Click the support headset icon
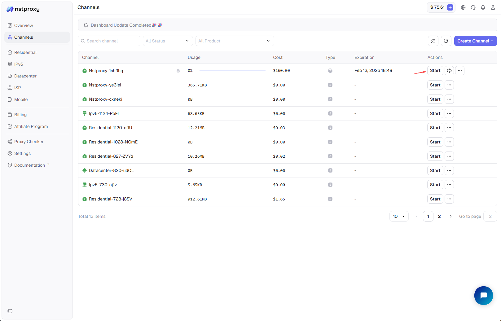 pos(473,7)
